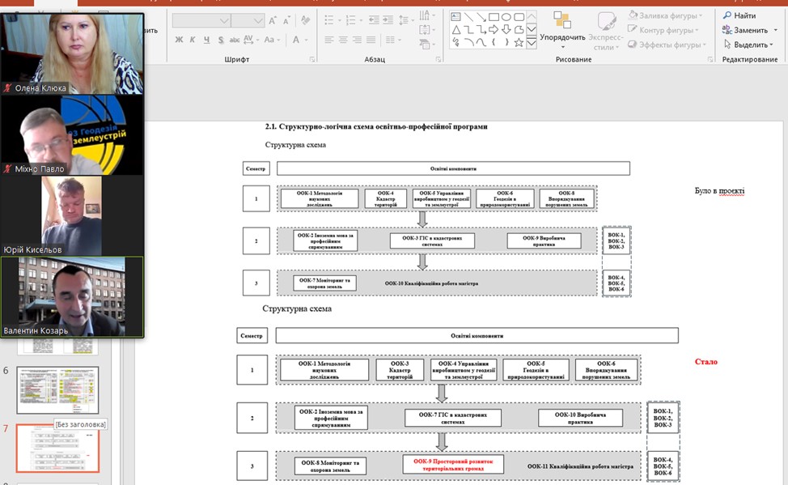Click Валентин Козарь video tile
Image resolution: width=788 pixels, height=485 pixels.
(72, 297)
